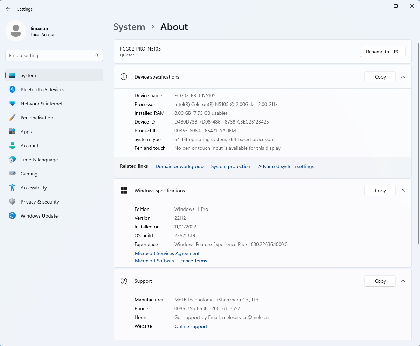Open Microsoft Services Agreement link

(167, 253)
